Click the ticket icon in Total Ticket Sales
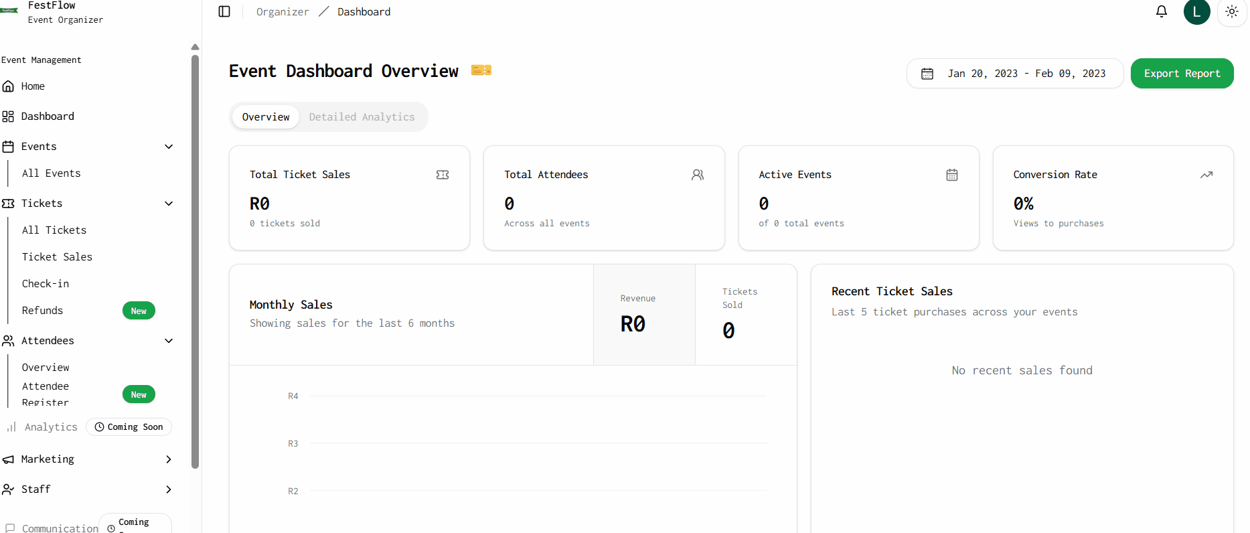1250x533 pixels. (x=443, y=175)
